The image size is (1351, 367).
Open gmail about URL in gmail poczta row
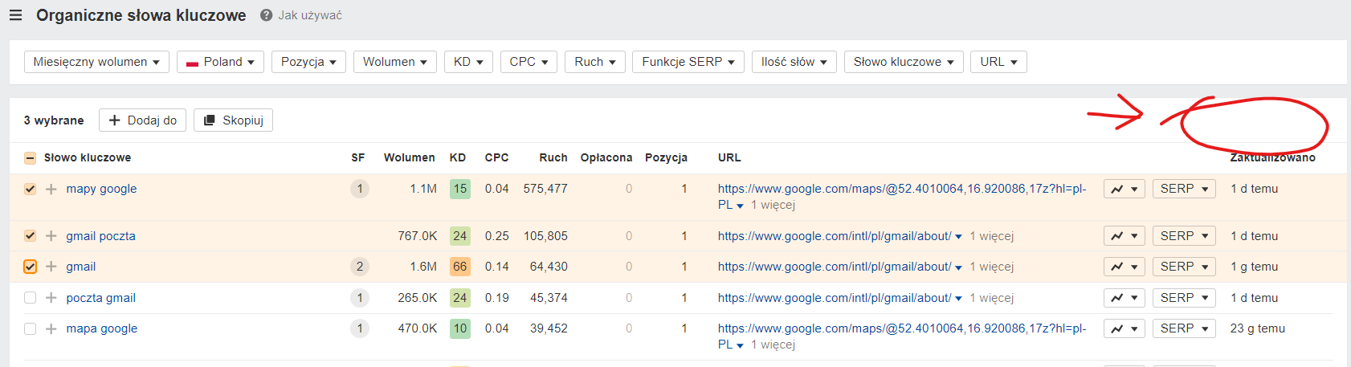pyautogui.click(x=835, y=236)
